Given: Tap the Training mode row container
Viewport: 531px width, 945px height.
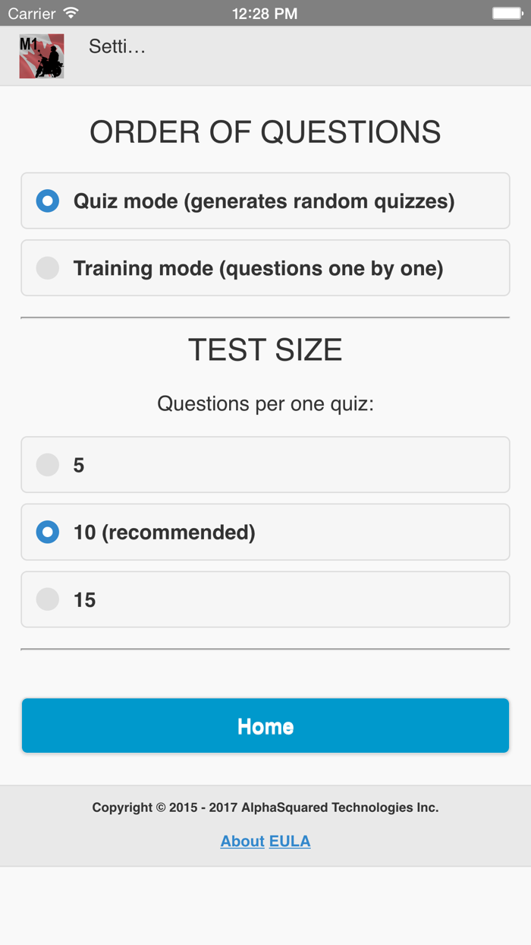Looking at the screenshot, I should click(x=265, y=267).
